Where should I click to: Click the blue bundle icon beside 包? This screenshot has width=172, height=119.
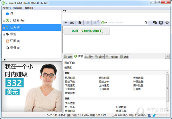[x=7, y=14]
